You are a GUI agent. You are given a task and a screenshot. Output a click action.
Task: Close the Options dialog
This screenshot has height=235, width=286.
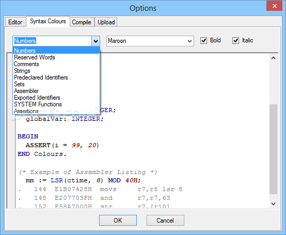click(x=274, y=6)
